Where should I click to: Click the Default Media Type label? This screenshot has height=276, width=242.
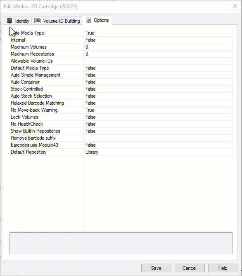pyautogui.click(x=30, y=68)
